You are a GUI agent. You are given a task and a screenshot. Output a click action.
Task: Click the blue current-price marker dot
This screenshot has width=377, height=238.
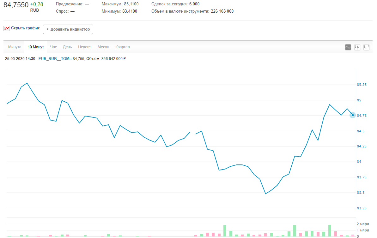pyautogui.click(x=352, y=115)
